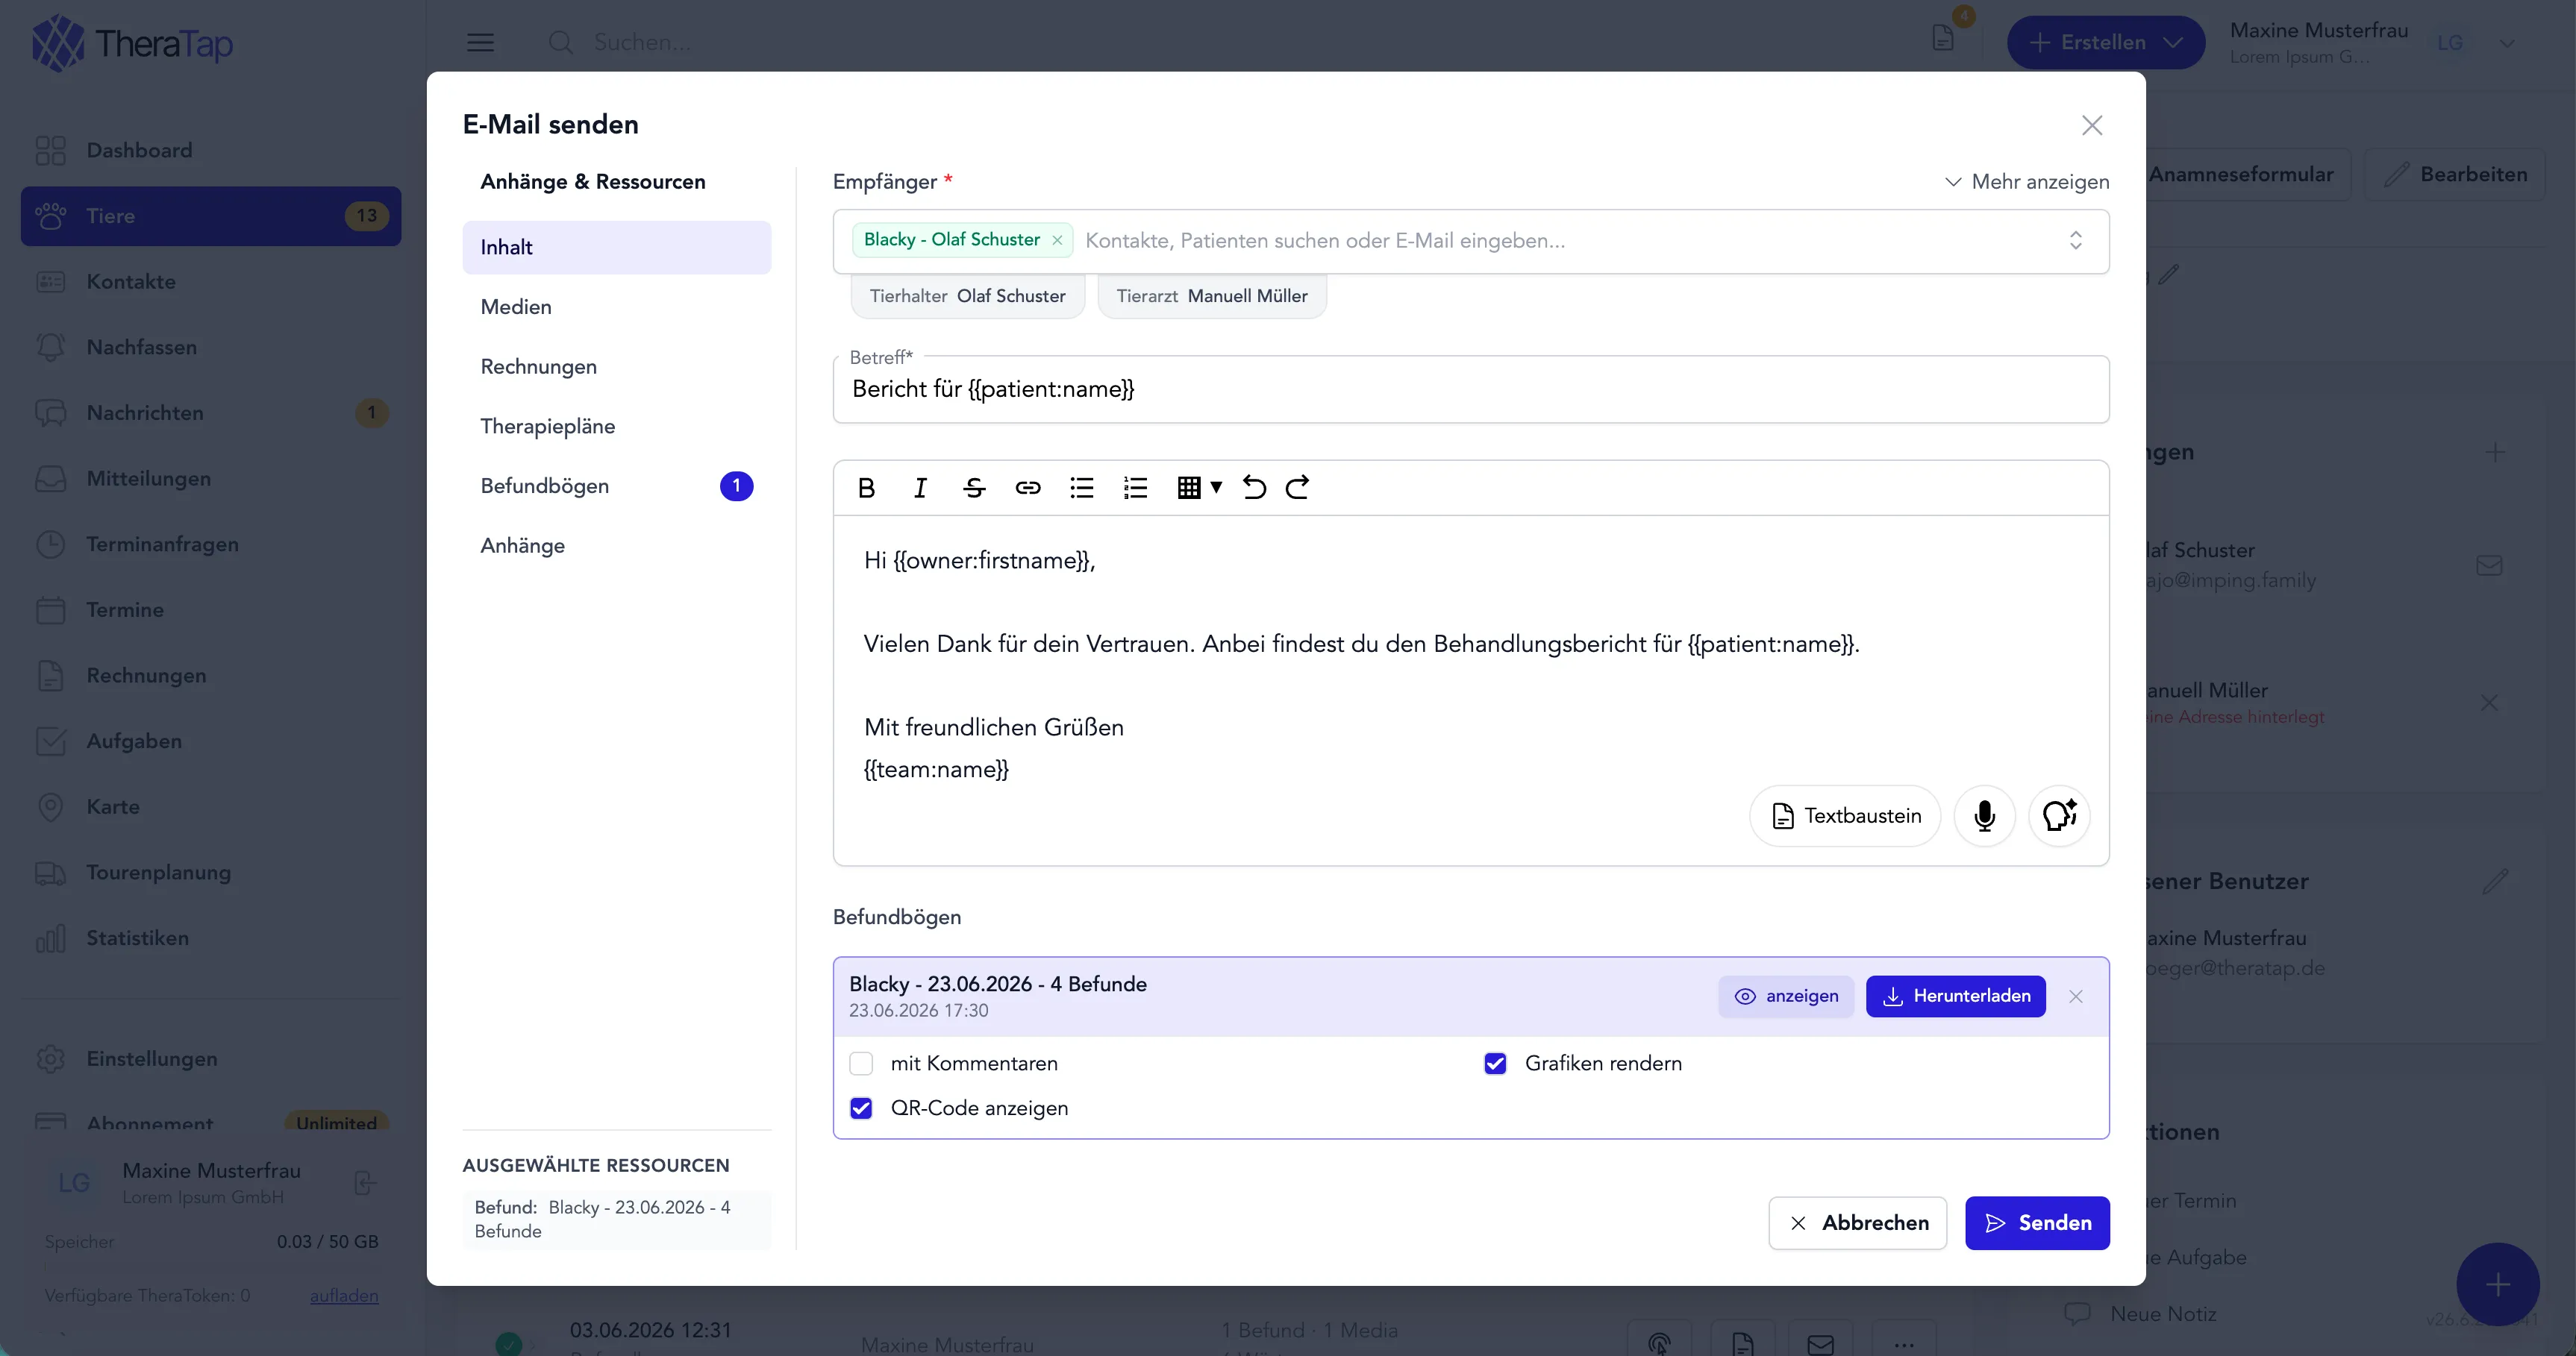Open the Terminanfragen clock icon
This screenshot has height=1356, width=2576.
click(50, 544)
